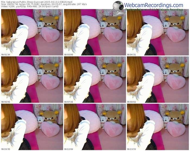Click the tagline under the site title
This screenshot has width=190, height=151.
tap(154, 10)
